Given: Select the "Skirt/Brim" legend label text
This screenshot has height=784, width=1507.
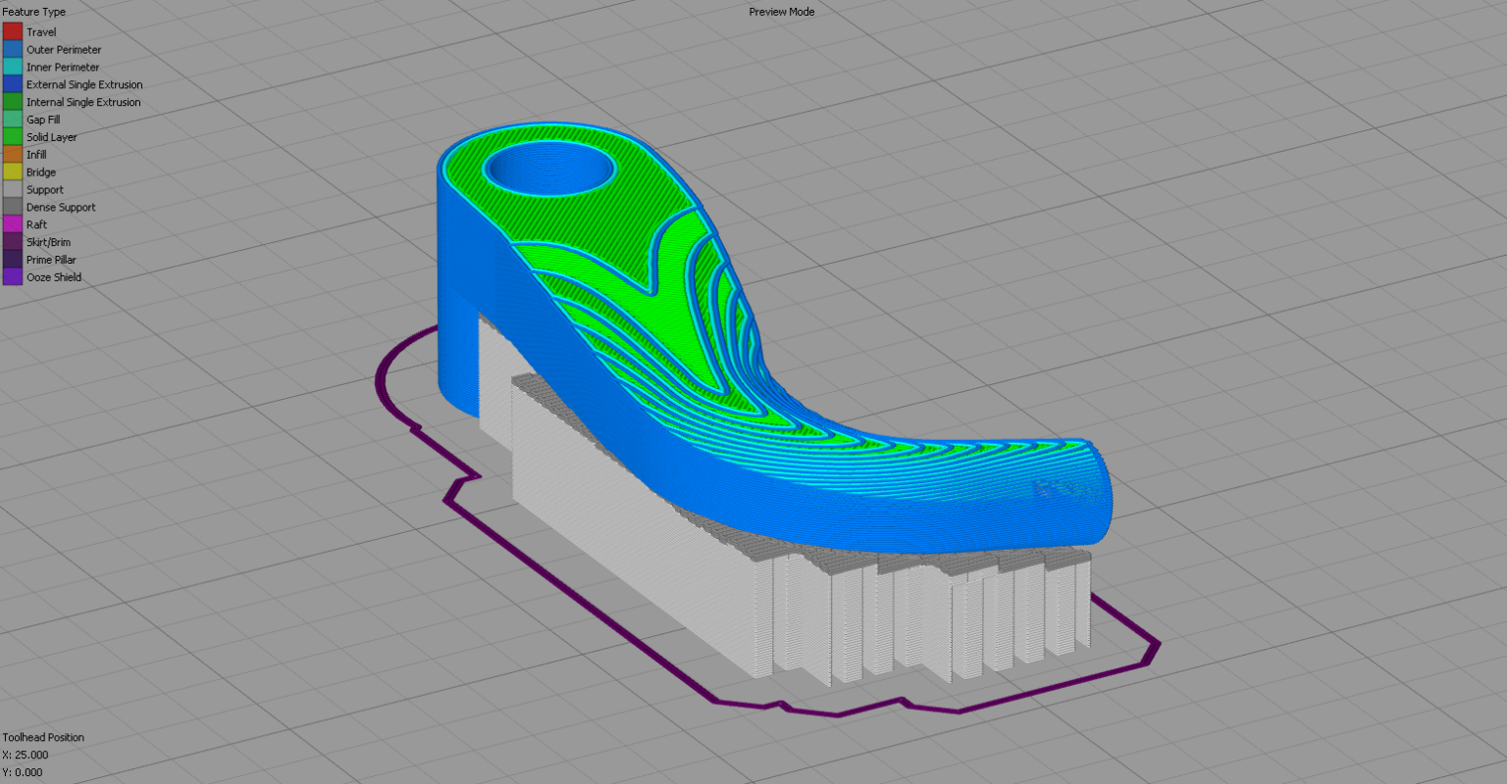Looking at the screenshot, I should point(49,243).
